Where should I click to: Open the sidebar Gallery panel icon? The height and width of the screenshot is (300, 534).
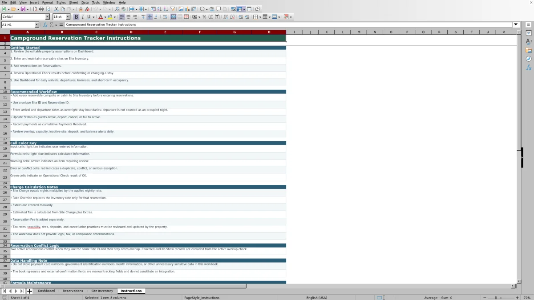tap(529, 50)
